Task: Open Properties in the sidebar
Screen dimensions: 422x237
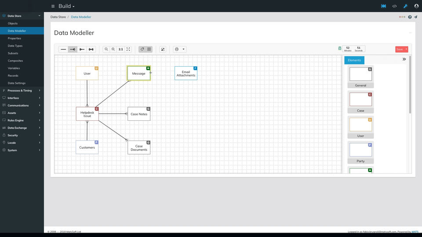Action: point(22,39)
